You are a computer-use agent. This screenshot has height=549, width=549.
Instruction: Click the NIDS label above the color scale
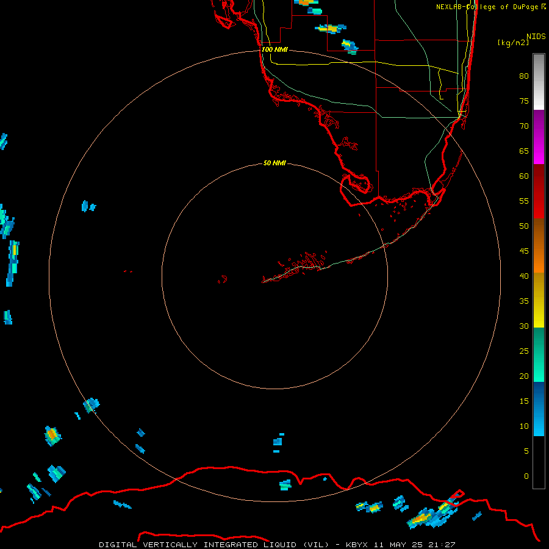(x=536, y=37)
